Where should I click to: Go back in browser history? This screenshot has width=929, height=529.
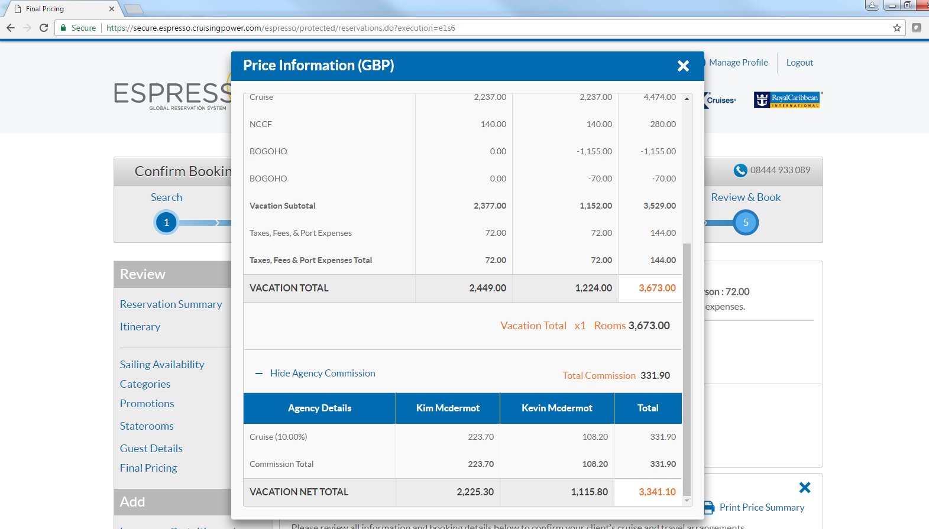[11, 28]
